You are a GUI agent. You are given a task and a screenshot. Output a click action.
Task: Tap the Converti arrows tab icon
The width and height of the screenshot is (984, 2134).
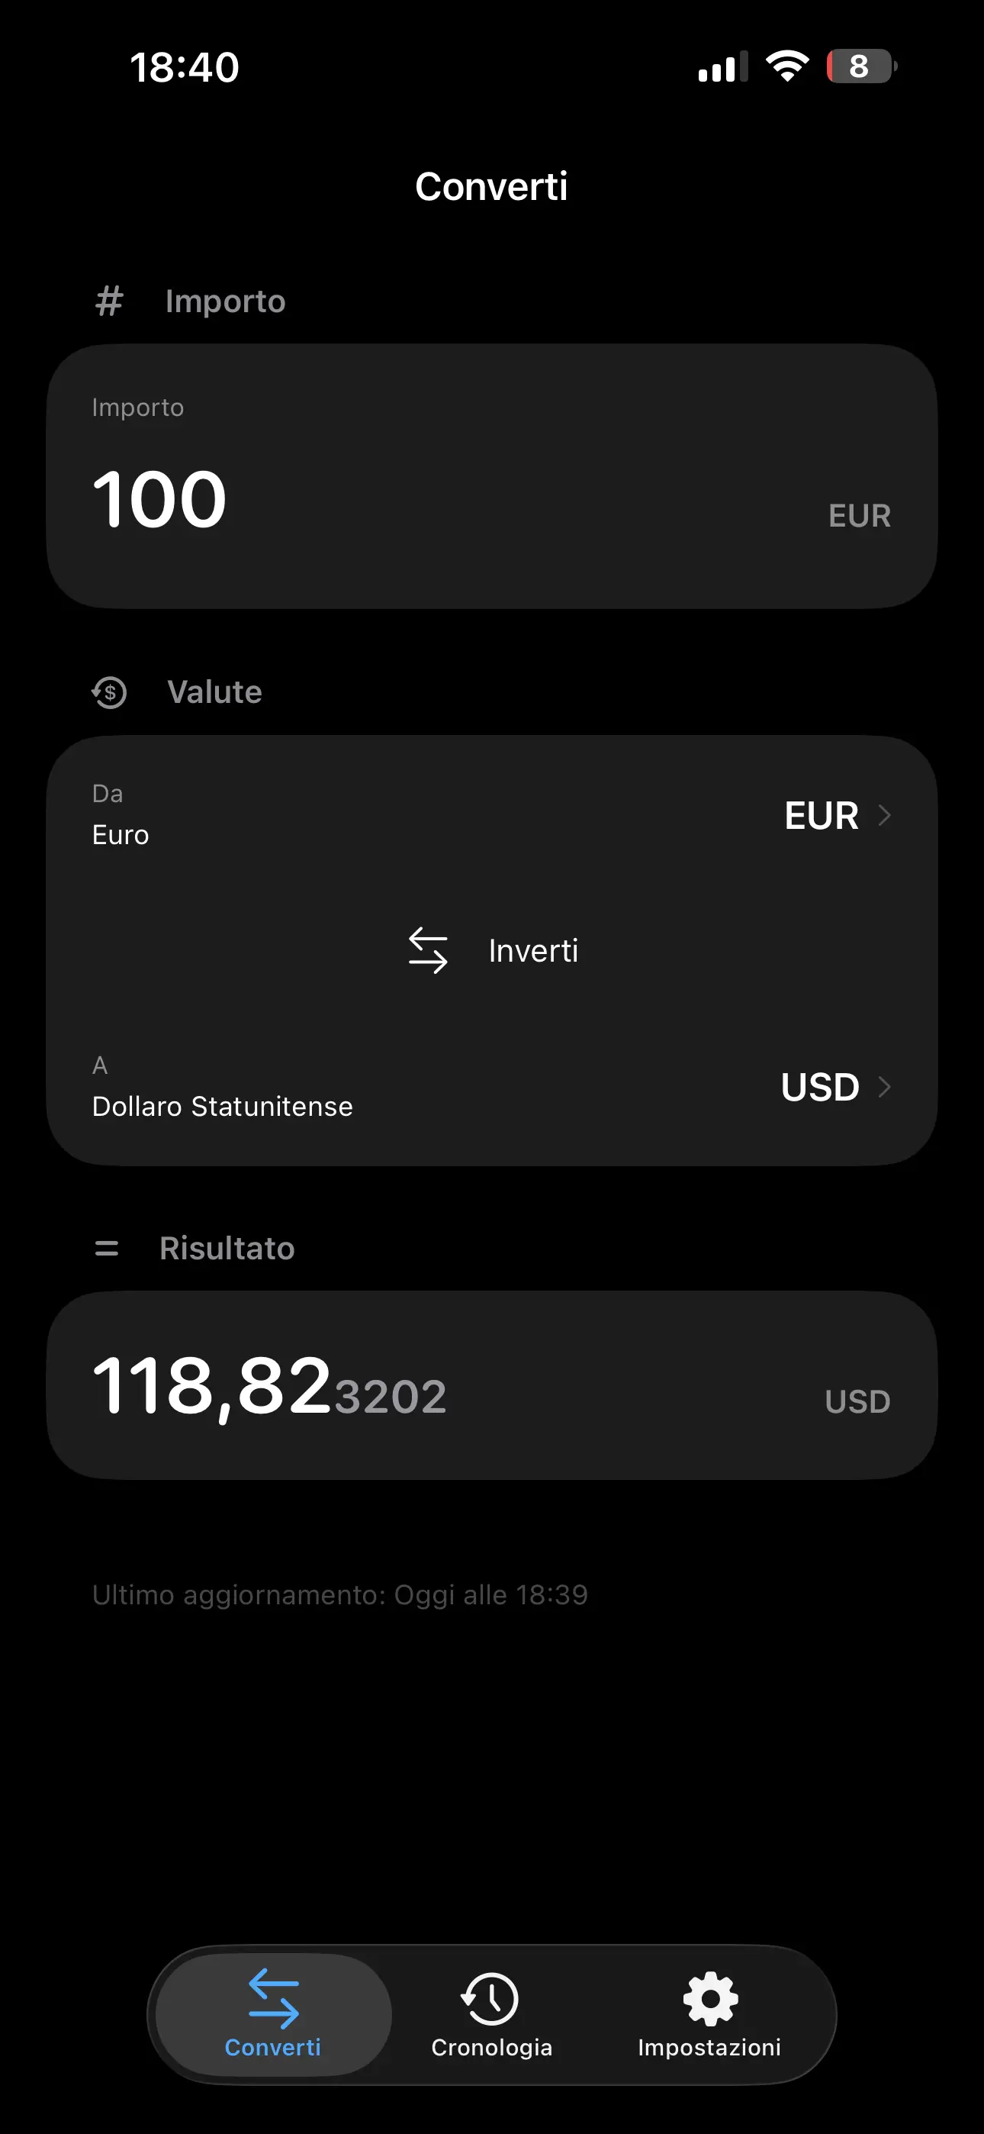coord(273,1998)
